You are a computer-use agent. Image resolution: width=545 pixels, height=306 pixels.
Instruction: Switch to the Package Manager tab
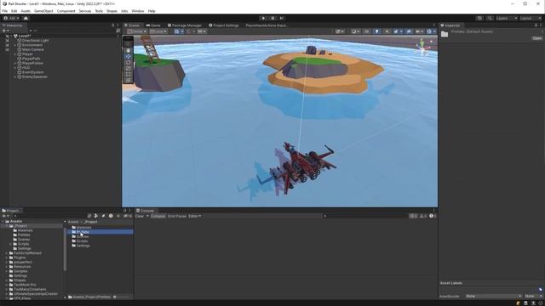[185, 25]
